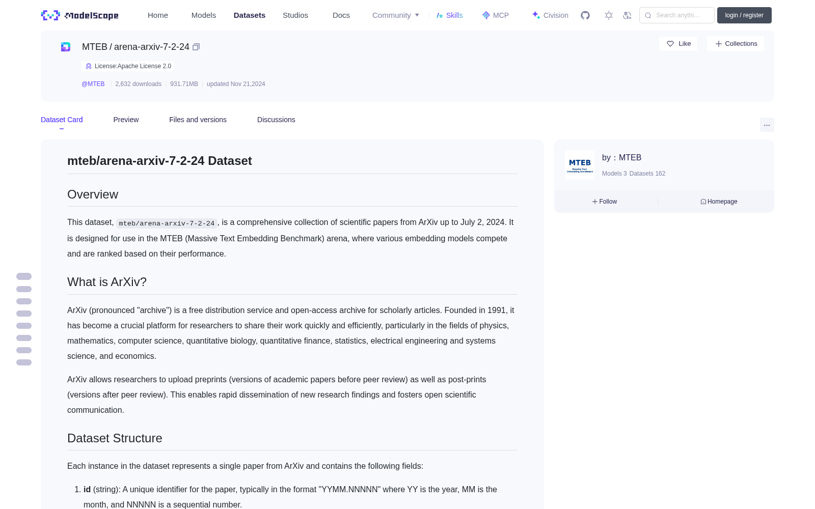Open the GitHub icon link

pyautogui.click(x=585, y=15)
